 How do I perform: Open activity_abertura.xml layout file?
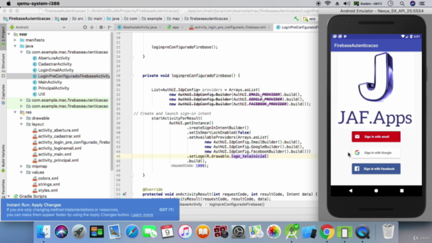(58, 130)
